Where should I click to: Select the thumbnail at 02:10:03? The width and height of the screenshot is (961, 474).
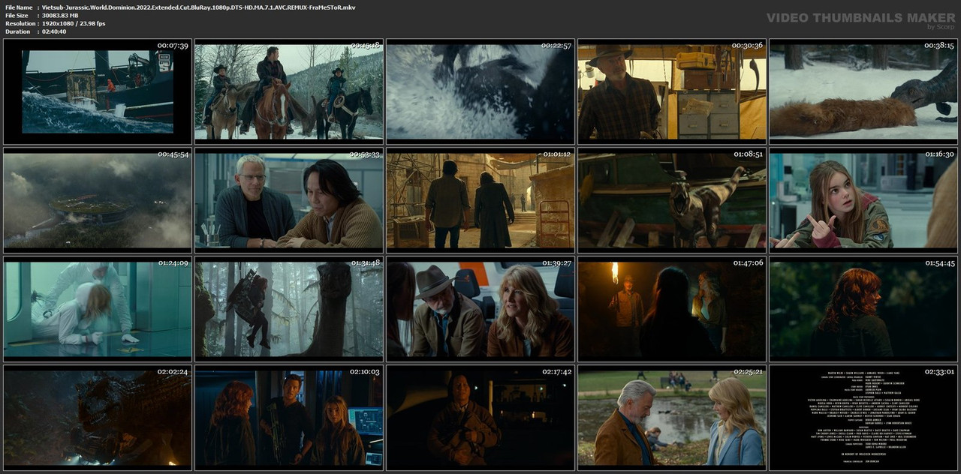(289, 417)
